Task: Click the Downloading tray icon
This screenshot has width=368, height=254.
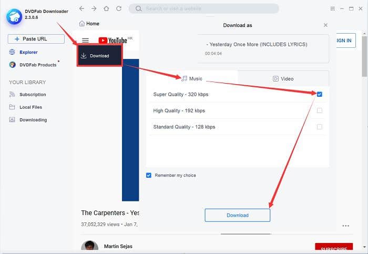Action: click(12, 120)
